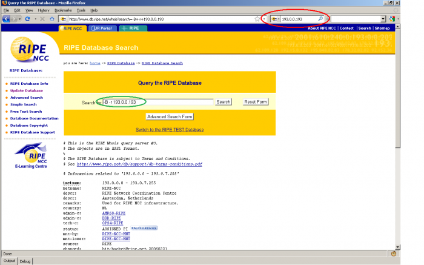Open RIPE Database Support in sidebar
This screenshot has height=265, width=424.
(x=33, y=132)
